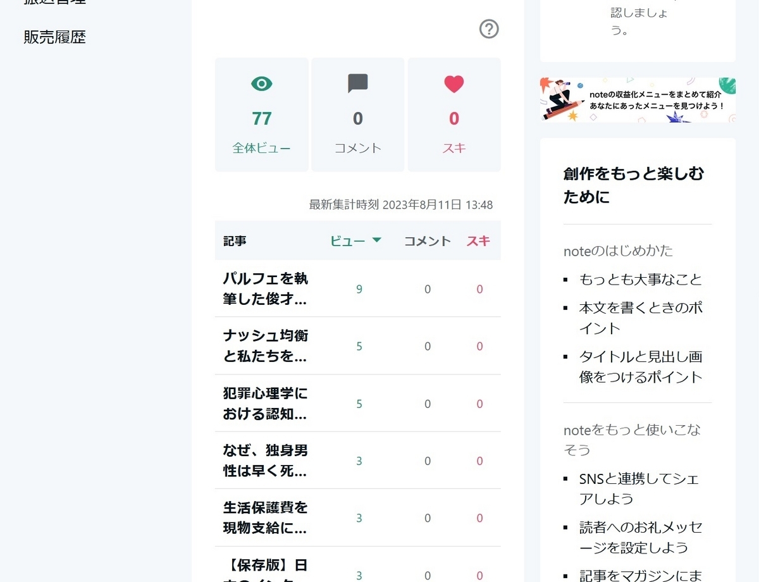Click view count 5 for 犯罪心理学 row
Viewport: 759px width, 582px height.
(x=359, y=404)
